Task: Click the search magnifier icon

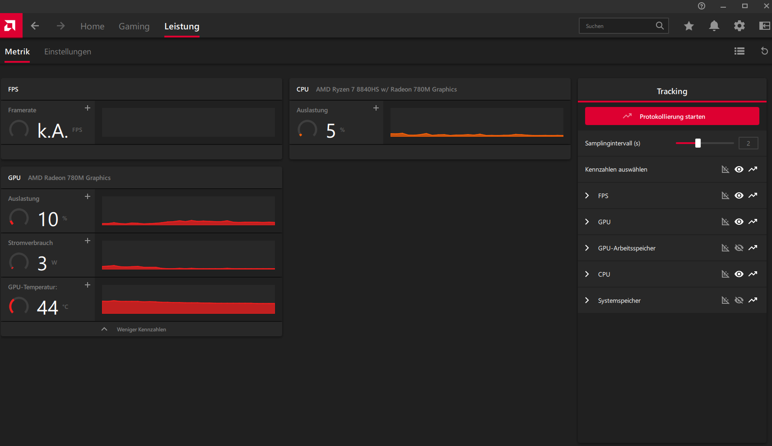Action: [660, 26]
